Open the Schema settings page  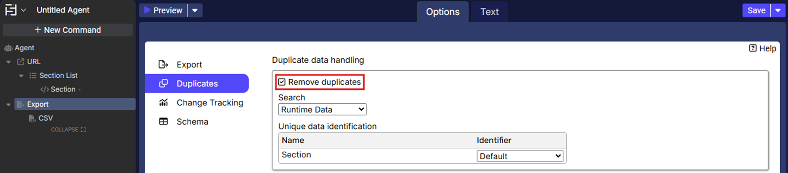pos(192,122)
